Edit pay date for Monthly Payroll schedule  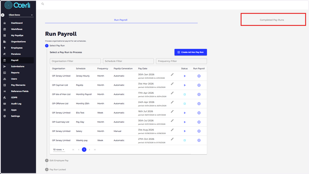pyautogui.click(x=172, y=93)
